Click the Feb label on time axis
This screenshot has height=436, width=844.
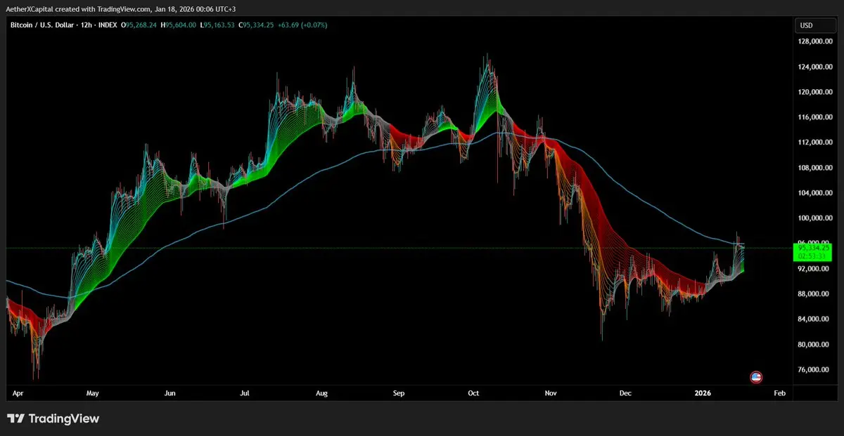[x=779, y=394]
